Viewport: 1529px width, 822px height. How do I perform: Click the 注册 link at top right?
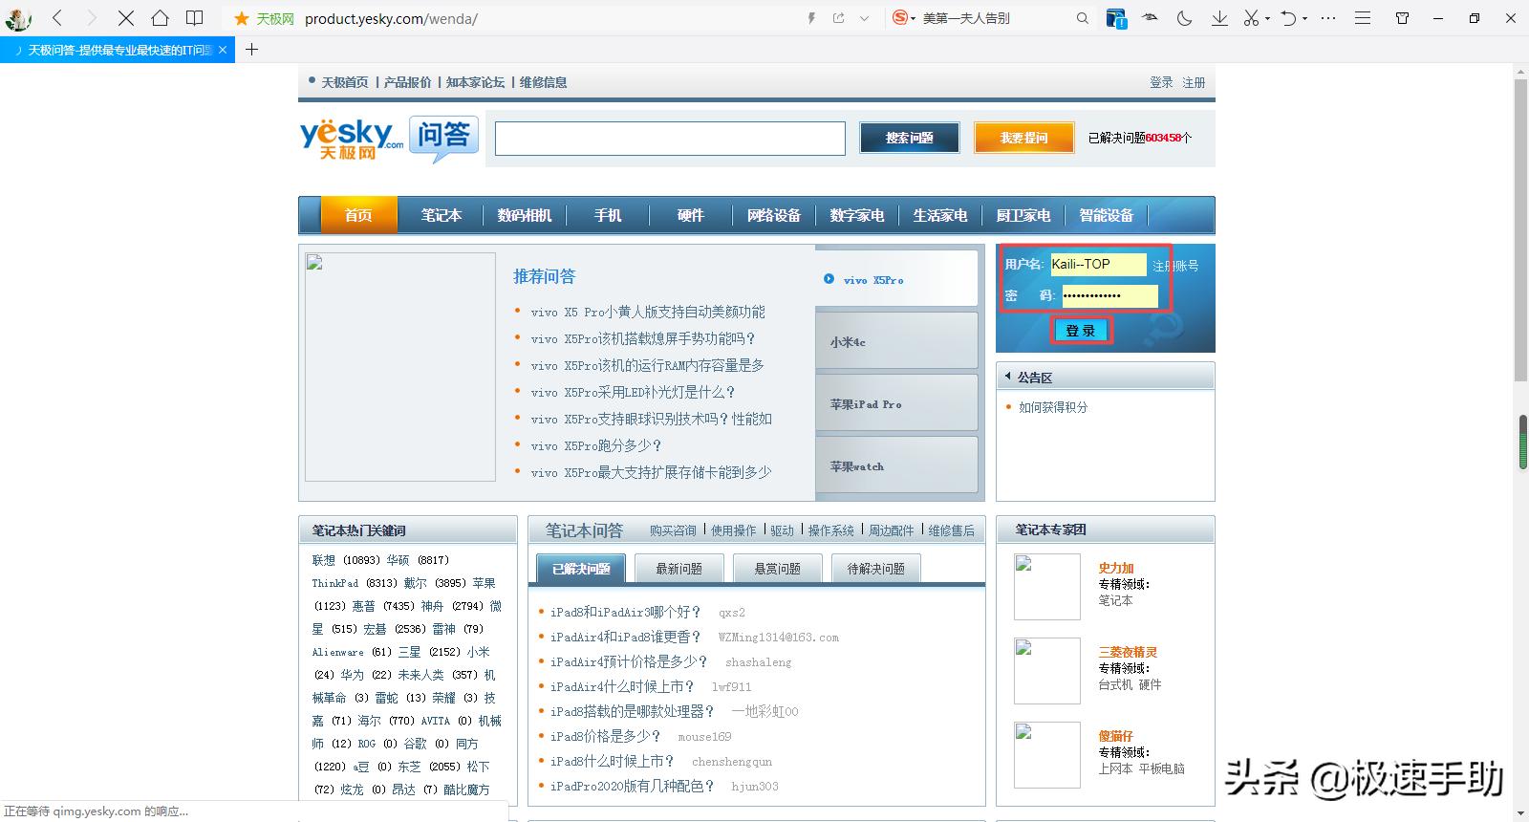[x=1194, y=82]
